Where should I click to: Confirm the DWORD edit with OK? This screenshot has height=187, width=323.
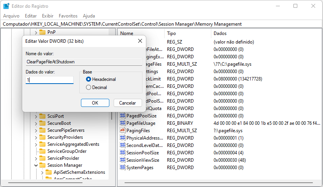tap(95, 103)
